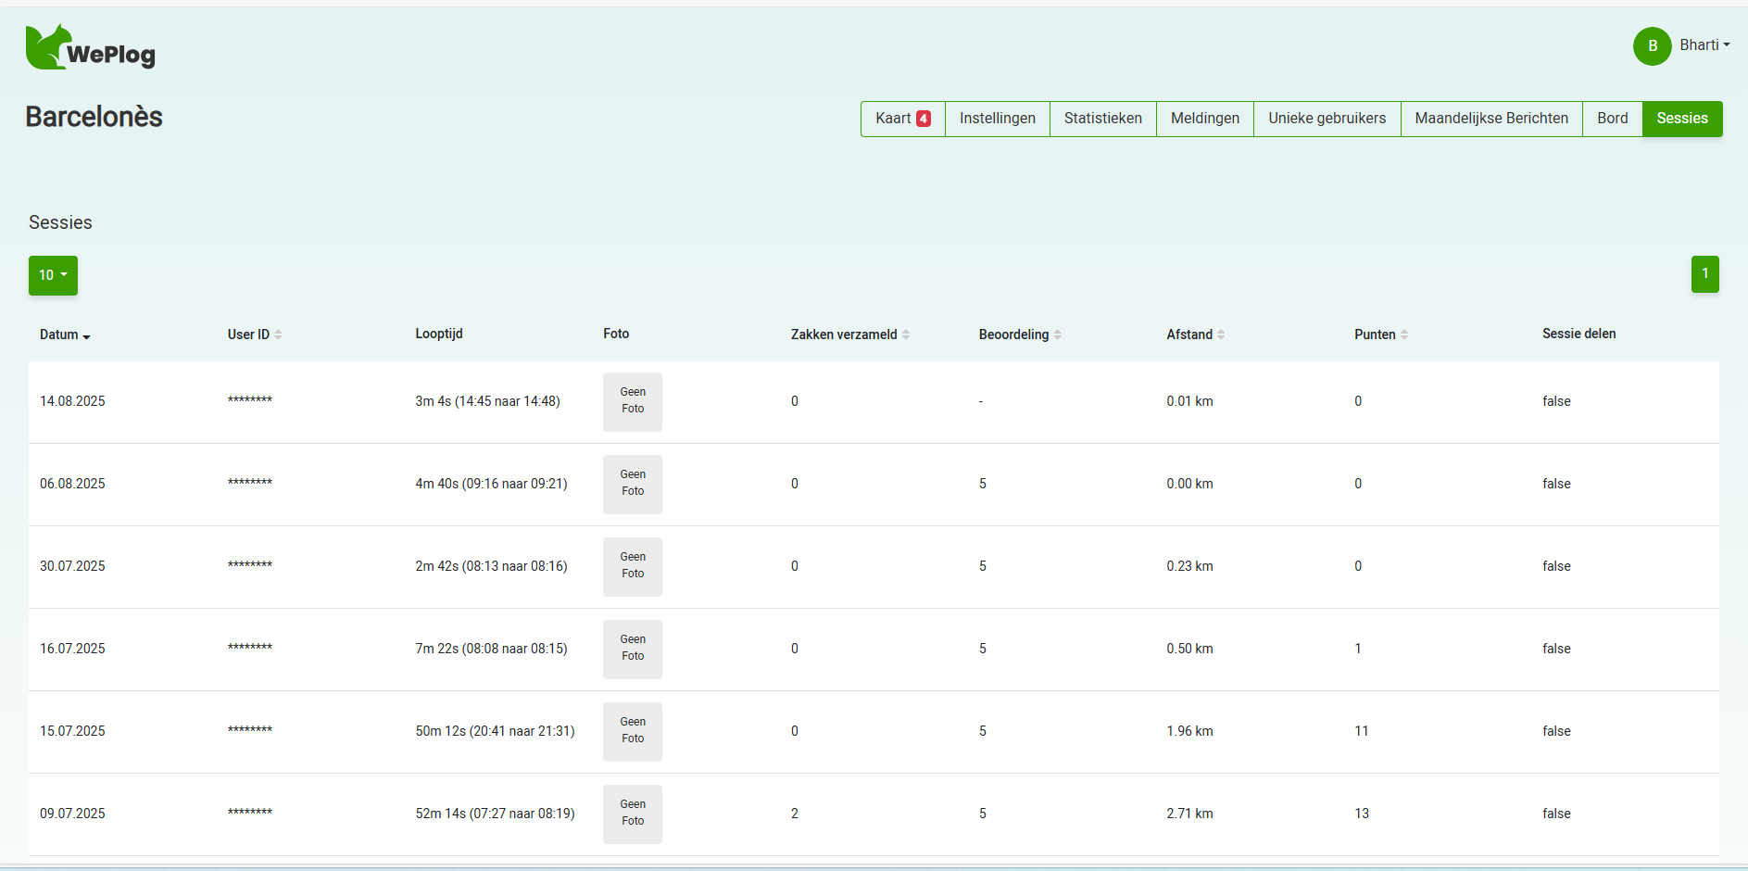This screenshot has height=871, width=1748.
Task: Expand the 10 rows-per-page dropdown
Action: tap(53, 275)
